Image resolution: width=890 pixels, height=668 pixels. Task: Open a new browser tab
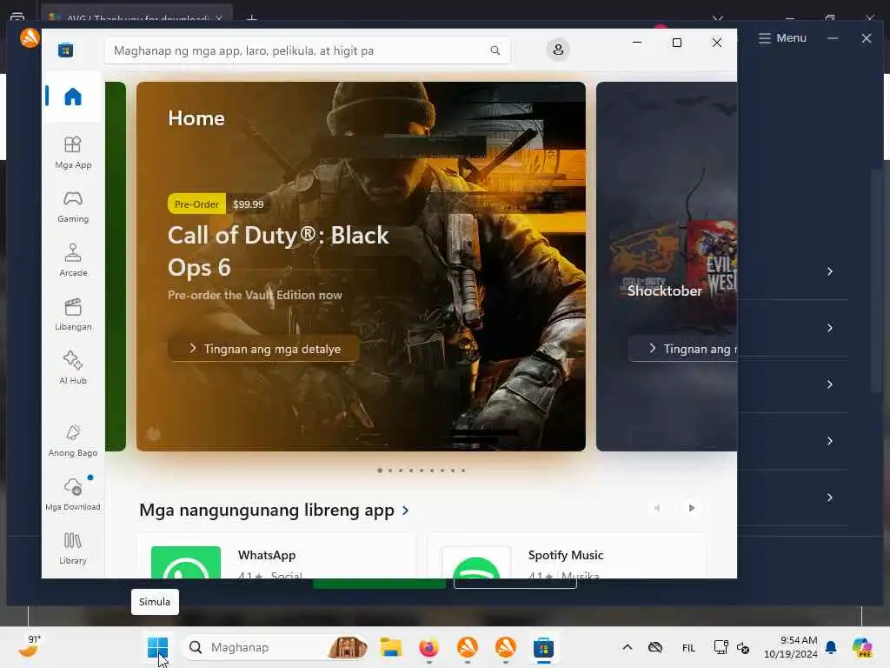[x=252, y=18]
